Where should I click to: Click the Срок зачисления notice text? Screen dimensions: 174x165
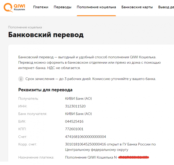pyautogui.click(x=91, y=79)
